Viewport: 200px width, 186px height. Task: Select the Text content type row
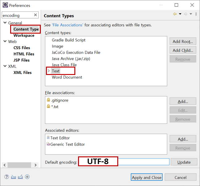point(56,71)
